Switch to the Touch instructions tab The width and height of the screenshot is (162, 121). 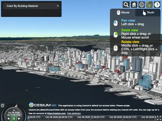click(148, 12)
